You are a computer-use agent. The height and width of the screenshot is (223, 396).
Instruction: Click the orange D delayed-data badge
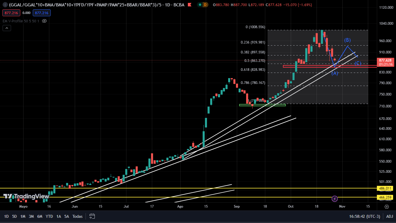tap(205, 5)
